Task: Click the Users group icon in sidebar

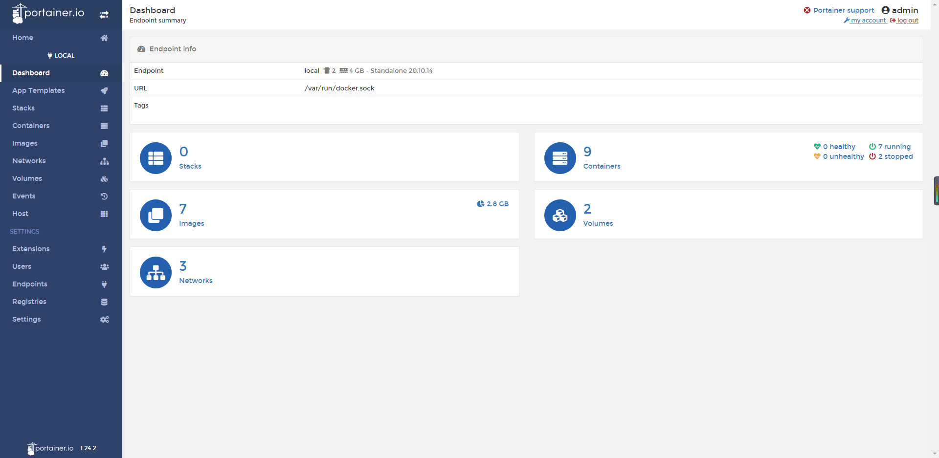Action: 104,266
